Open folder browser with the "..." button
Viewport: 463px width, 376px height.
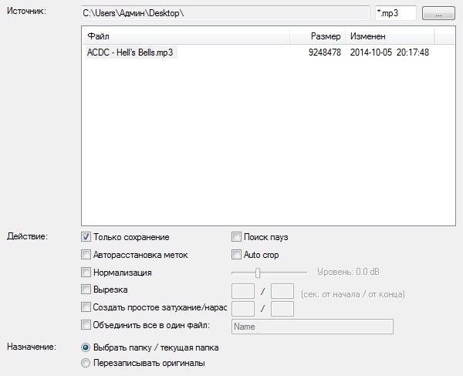[438, 13]
